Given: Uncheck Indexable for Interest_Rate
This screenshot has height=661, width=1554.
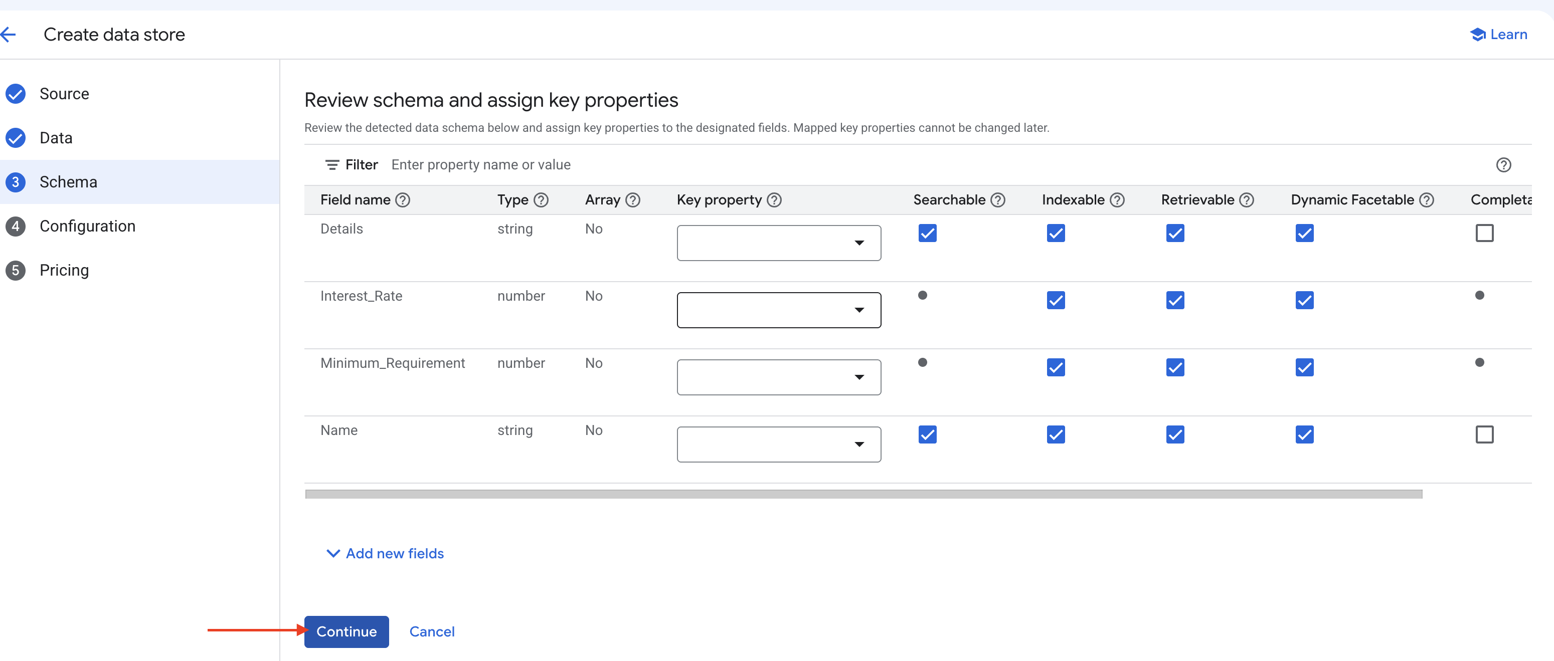Looking at the screenshot, I should 1055,300.
